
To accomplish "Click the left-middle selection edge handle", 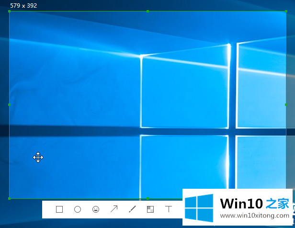I will tap(10, 104).
